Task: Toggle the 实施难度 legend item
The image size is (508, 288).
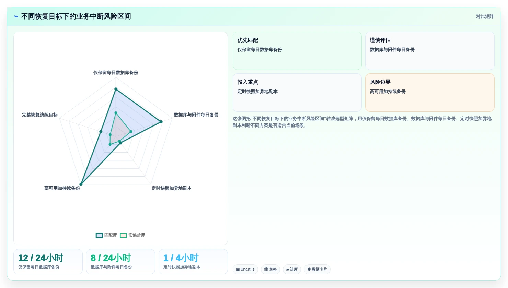Action: pos(132,235)
